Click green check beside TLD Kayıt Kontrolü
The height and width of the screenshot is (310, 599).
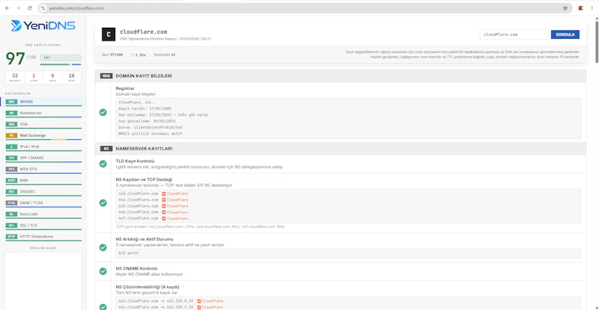coord(103,163)
